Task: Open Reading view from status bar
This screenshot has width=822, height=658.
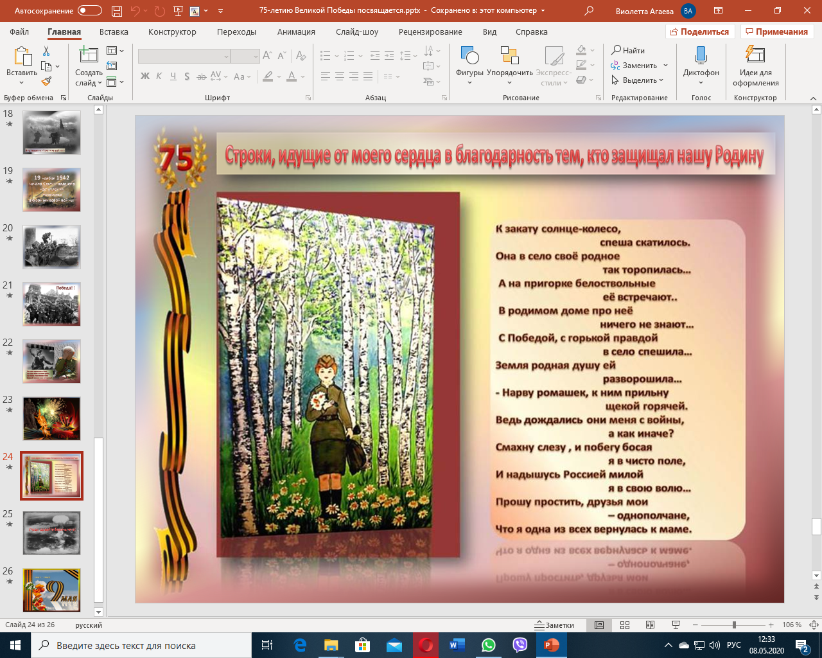Action: [650, 625]
